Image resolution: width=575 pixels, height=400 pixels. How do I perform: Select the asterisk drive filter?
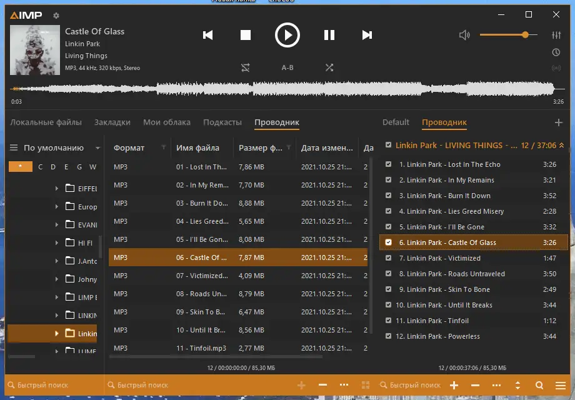21,167
